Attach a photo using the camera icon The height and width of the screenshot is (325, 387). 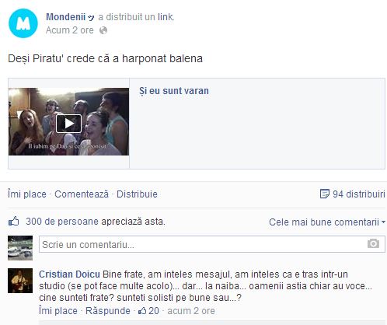[373, 243]
